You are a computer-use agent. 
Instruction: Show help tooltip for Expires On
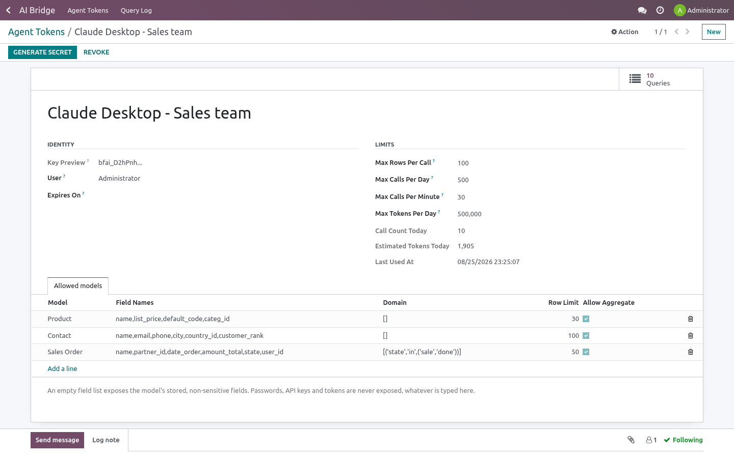83,193
